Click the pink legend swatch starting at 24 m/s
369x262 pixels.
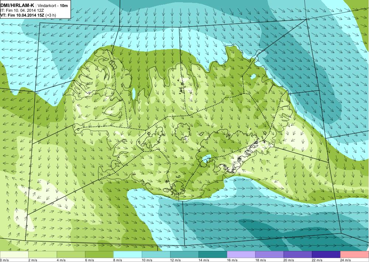355,255
